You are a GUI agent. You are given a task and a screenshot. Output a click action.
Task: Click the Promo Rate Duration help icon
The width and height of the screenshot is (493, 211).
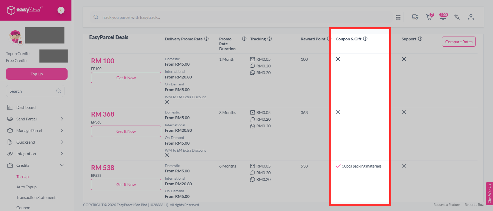coord(244,39)
